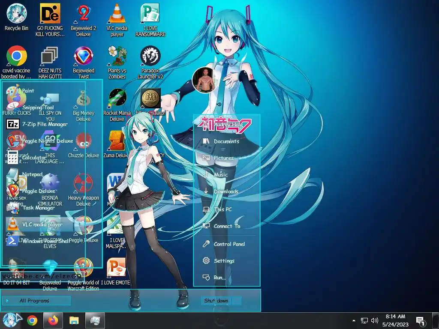This screenshot has height=329, width=439.
Task: Switch to Task Manager taskbar button
Action: click(x=95, y=320)
